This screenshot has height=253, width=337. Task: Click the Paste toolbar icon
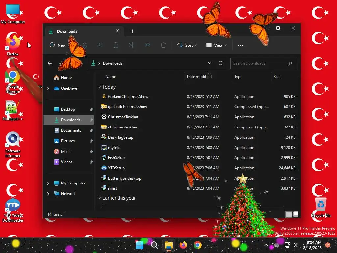tap(116, 45)
